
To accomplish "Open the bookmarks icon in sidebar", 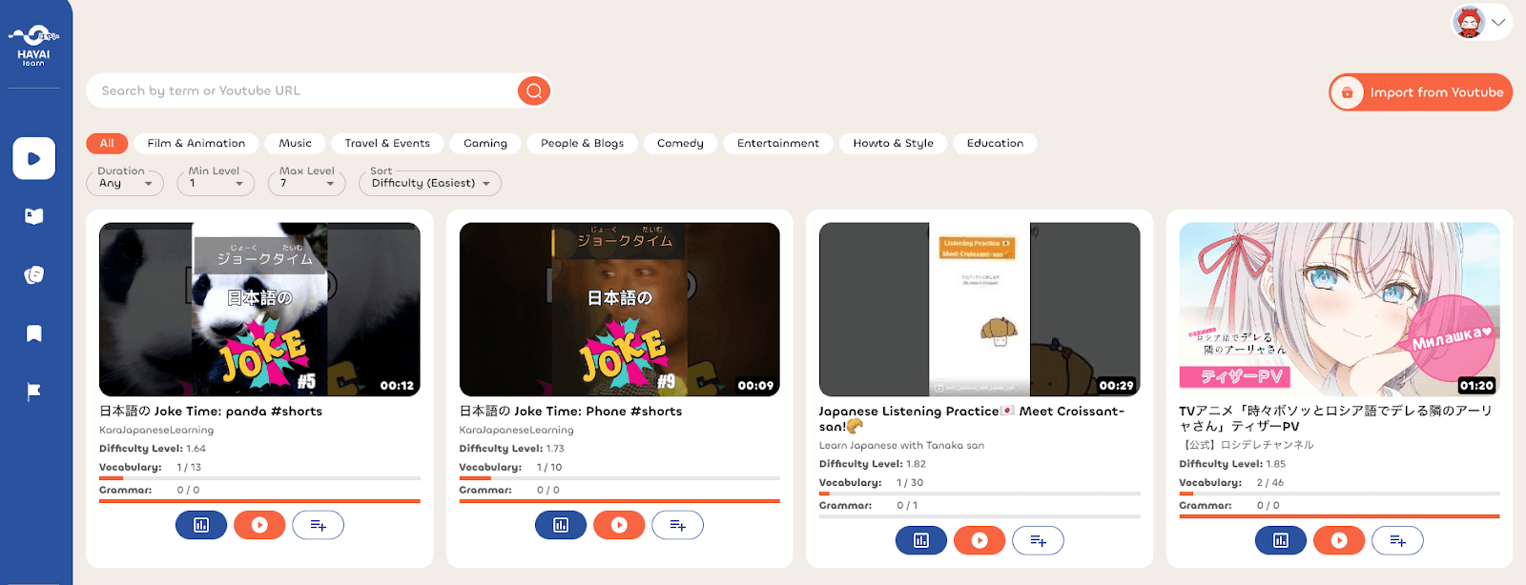I will (33, 333).
